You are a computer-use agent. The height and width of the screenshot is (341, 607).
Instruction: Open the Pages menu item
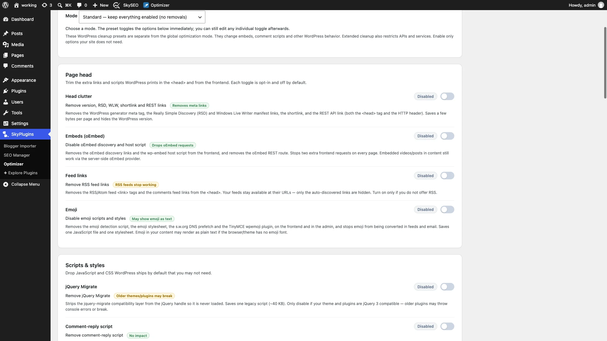point(25,55)
